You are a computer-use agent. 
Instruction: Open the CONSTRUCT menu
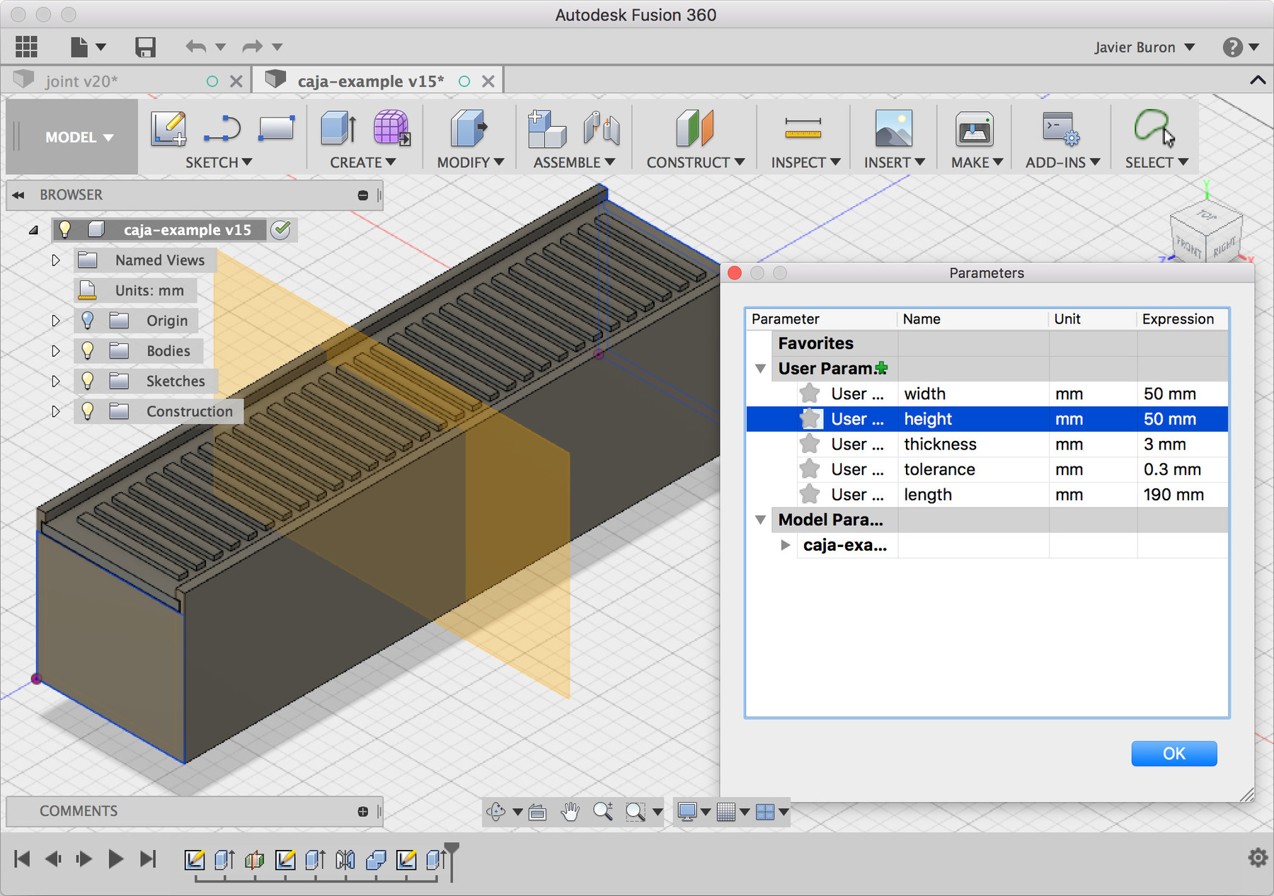click(x=696, y=163)
